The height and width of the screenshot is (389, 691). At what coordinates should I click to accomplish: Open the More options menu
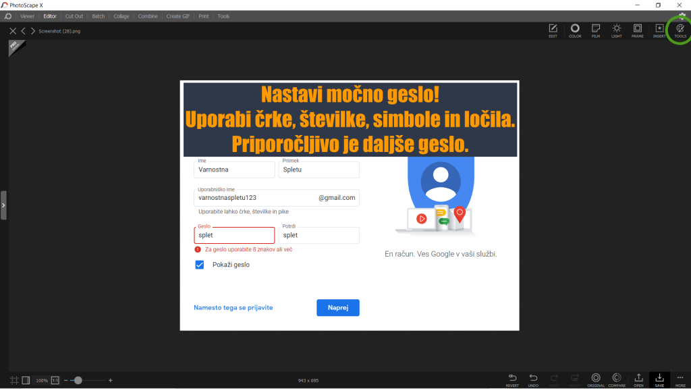point(680,380)
